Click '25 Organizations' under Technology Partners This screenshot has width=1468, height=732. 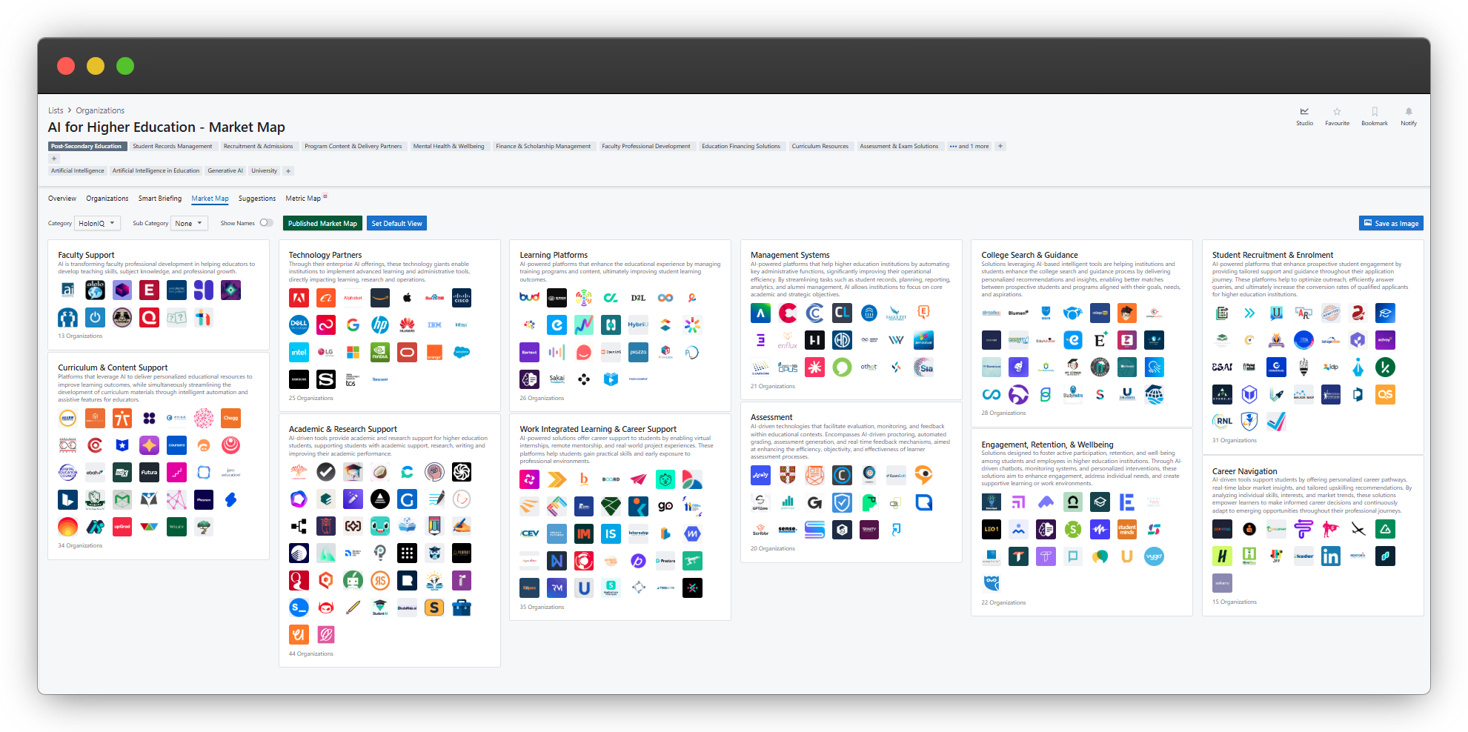click(x=310, y=398)
